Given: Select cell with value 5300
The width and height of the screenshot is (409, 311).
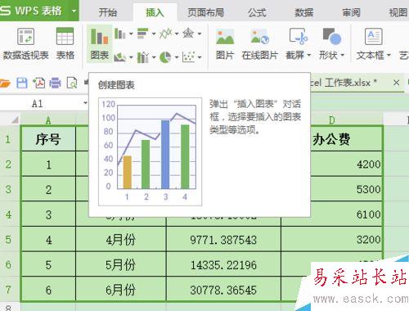Looking at the screenshot, I should [x=346, y=189].
